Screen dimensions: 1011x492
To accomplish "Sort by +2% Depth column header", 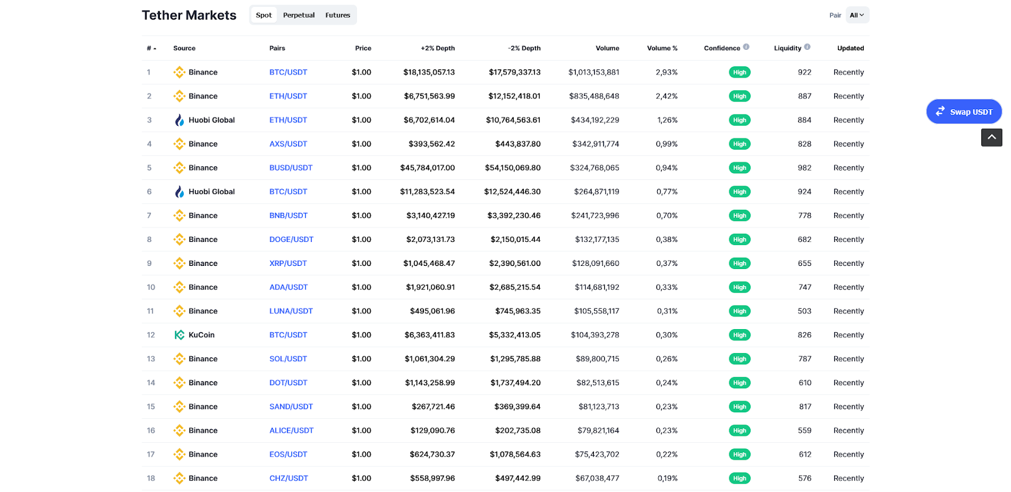I will point(438,48).
